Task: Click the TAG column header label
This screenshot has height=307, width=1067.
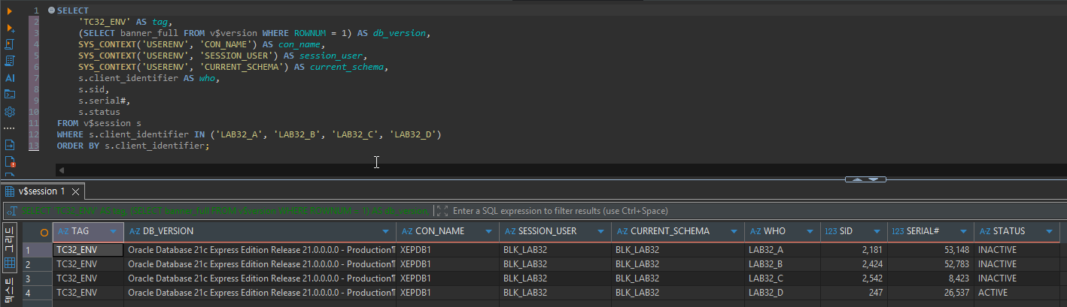Action: click(81, 231)
